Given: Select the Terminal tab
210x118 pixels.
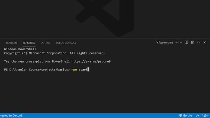Looking at the screenshot, I should coord(29,43).
